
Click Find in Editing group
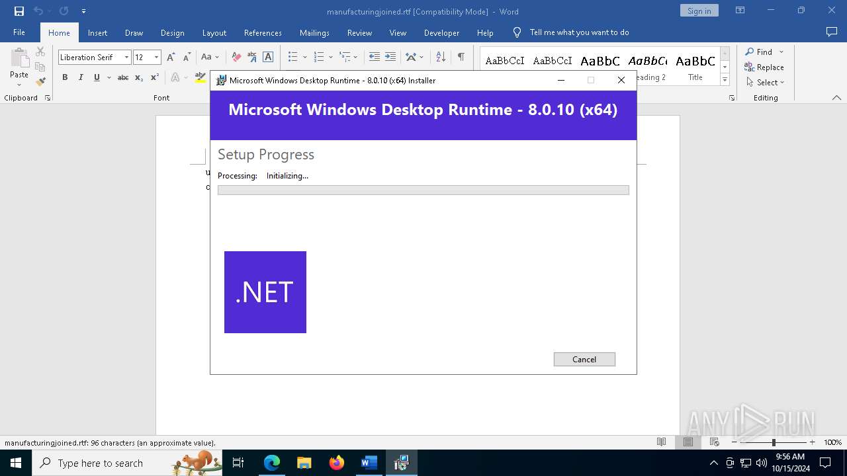click(x=758, y=52)
